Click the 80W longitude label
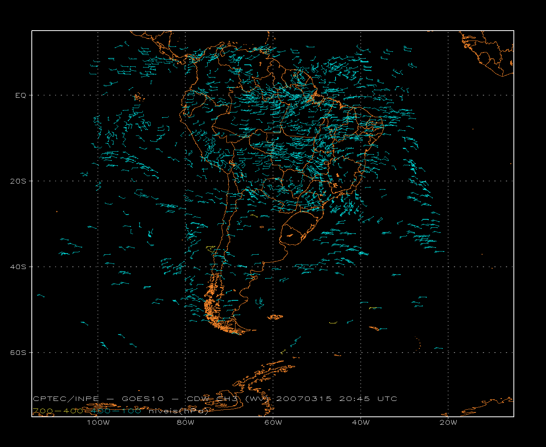Viewport: 546px width, 447px height. (x=186, y=422)
